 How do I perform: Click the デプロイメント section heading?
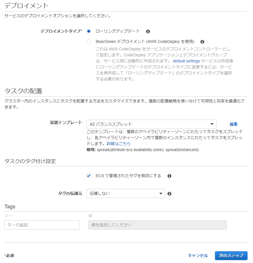[x=26, y=6]
